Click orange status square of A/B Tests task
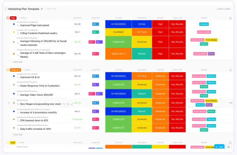This screenshot has width=237, height=155. click(14, 54)
